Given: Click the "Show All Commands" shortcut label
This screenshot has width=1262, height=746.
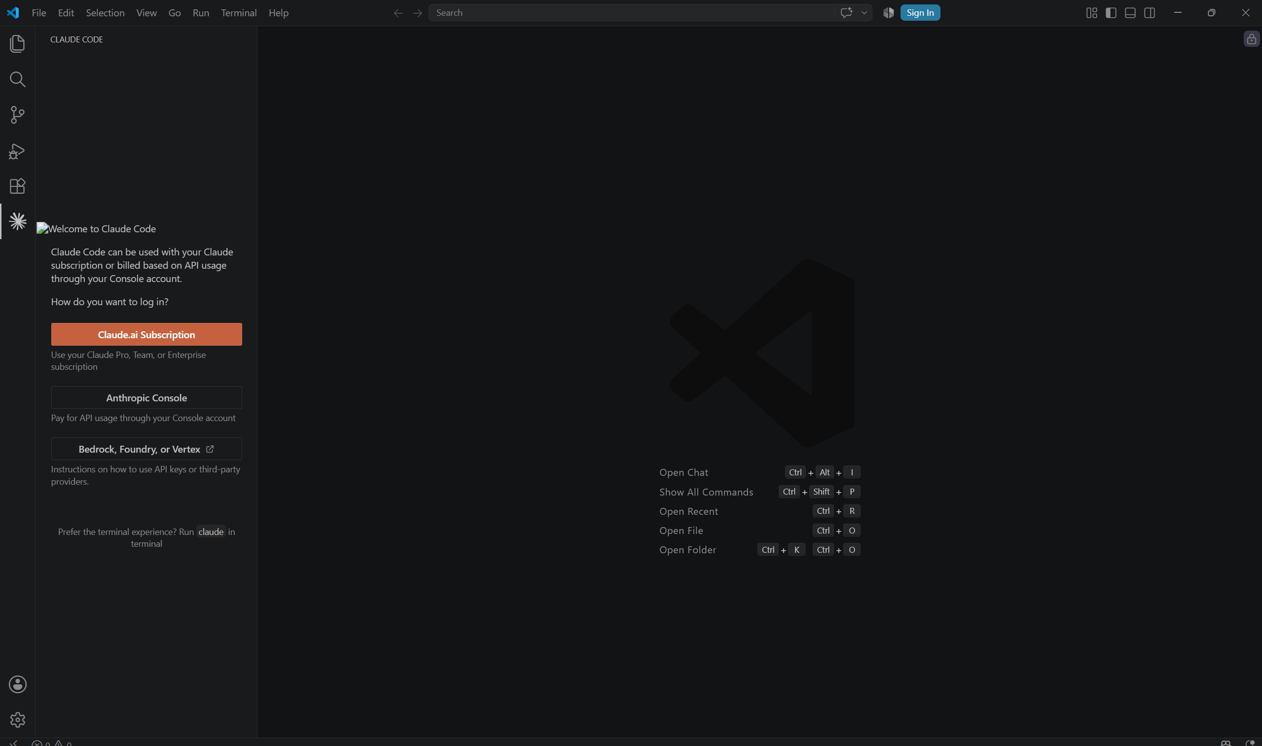Looking at the screenshot, I should [x=706, y=492].
